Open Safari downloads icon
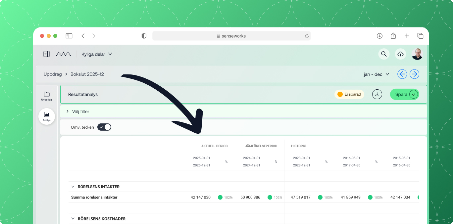The image size is (453, 224). 379,36
